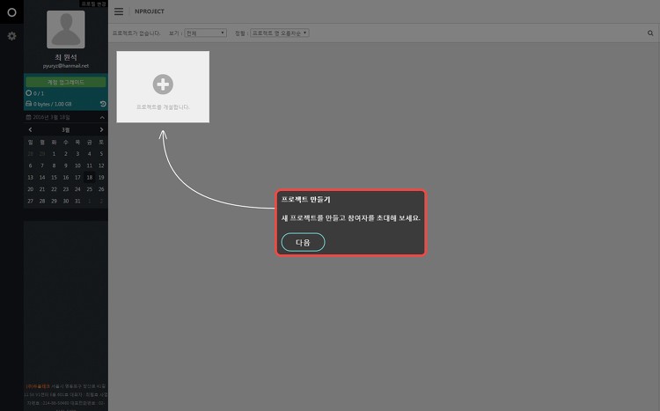Click the storage refresh icon beside 1.00 GB

point(103,104)
